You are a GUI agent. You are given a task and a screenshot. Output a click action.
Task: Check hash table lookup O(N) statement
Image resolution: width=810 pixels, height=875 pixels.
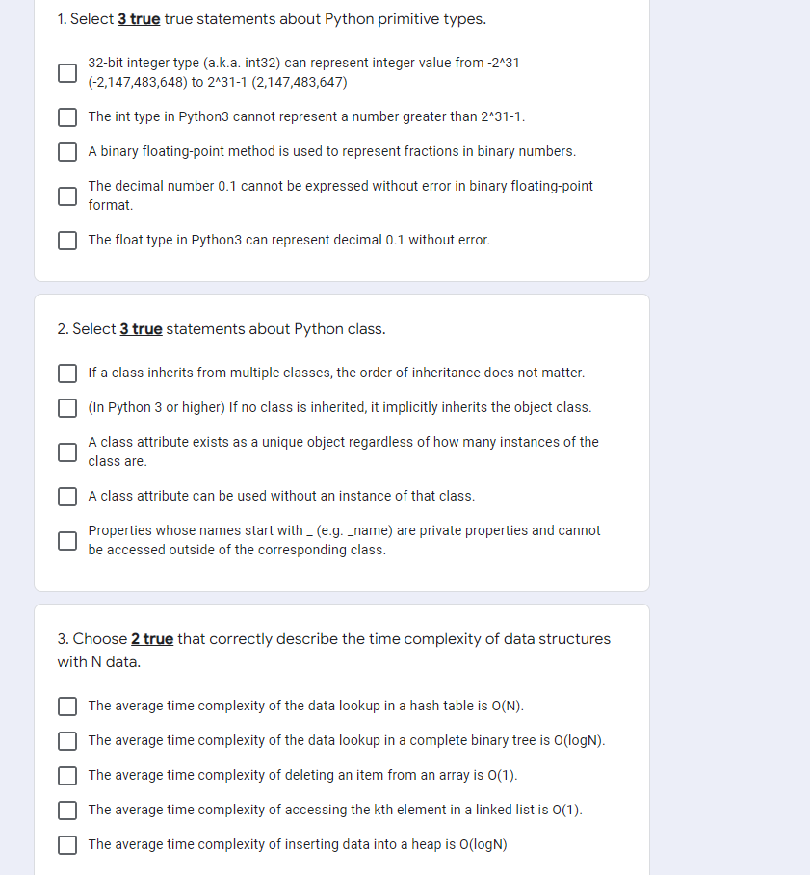(66, 706)
